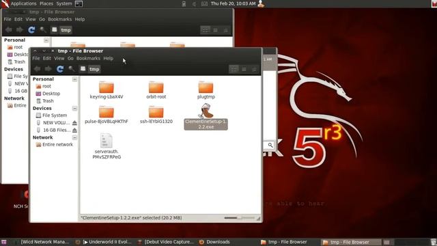Eject the 16 GB Filesystem device
The image size is (437, 246).
coord(74,130)
